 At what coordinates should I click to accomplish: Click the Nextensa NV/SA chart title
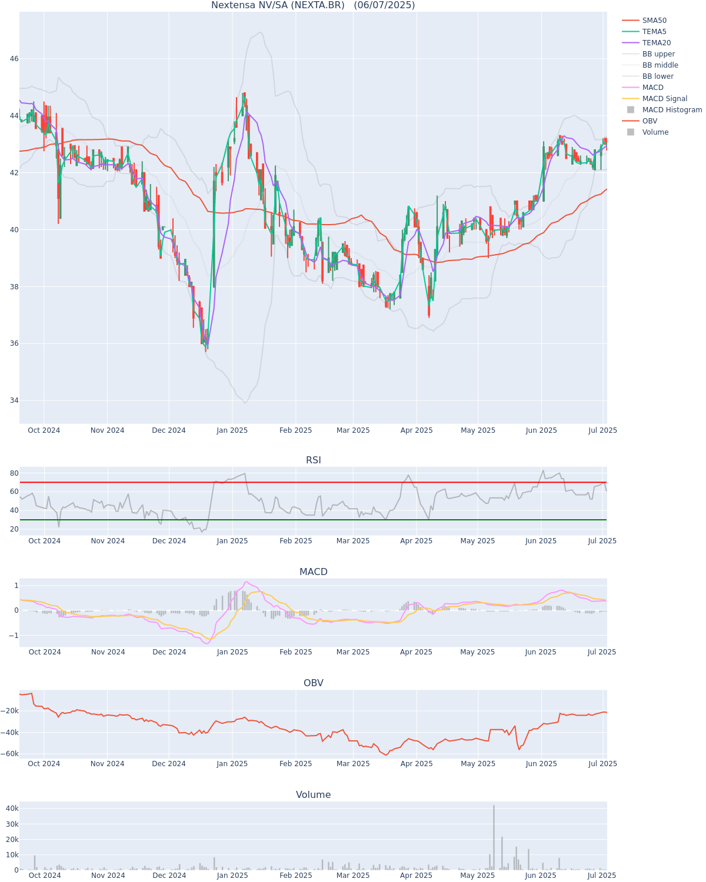pos(313,5)
